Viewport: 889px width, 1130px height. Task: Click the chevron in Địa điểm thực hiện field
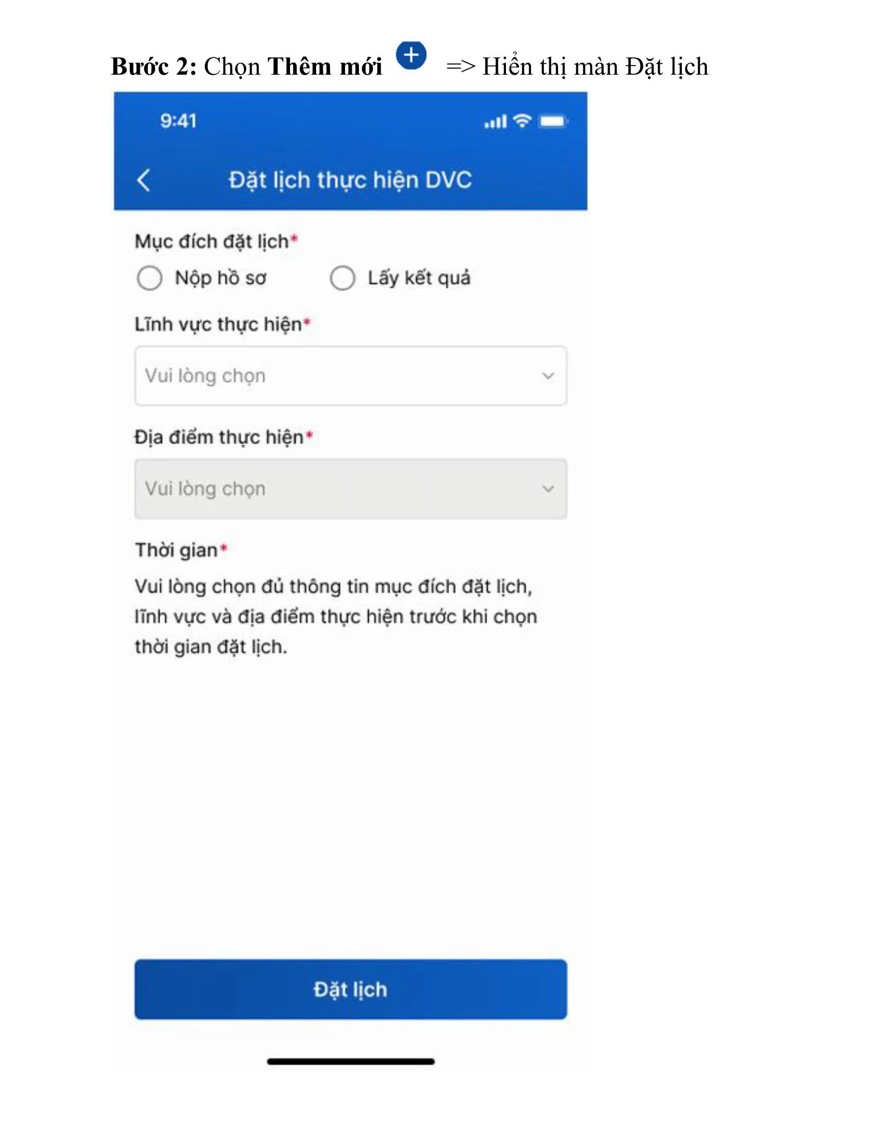pos(547,488)
